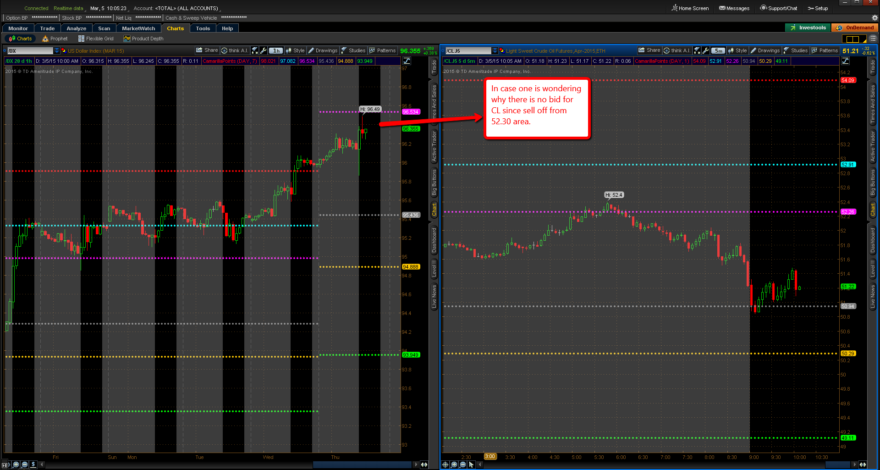This screenshot has height=470, width=880.
Task: Switch to the Scan tab
Action: (104, 28)
